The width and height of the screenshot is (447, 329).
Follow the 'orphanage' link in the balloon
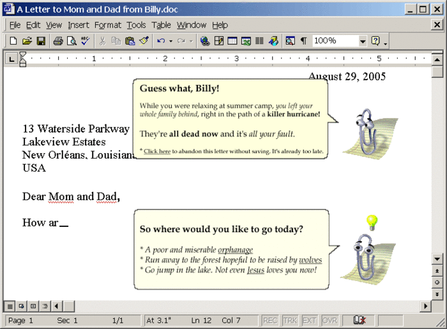[x=235, y=250]
